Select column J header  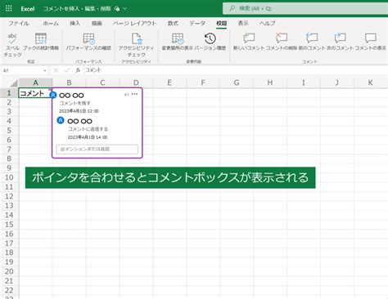pos(337,83)
